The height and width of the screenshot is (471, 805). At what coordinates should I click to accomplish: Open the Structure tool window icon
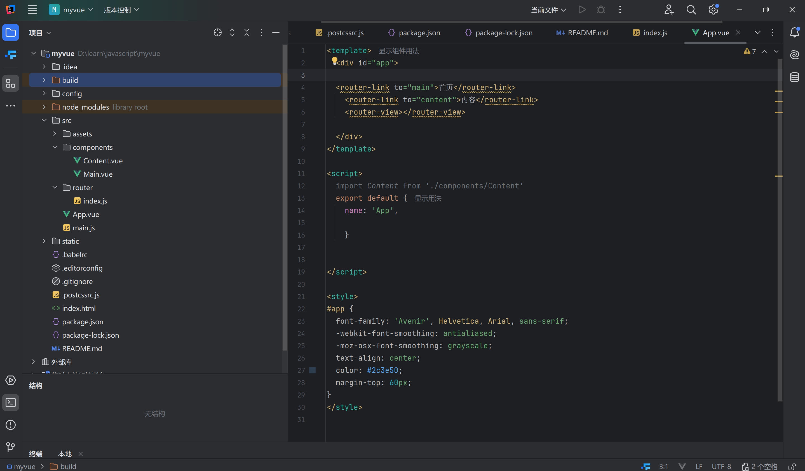tap(11, 84)
